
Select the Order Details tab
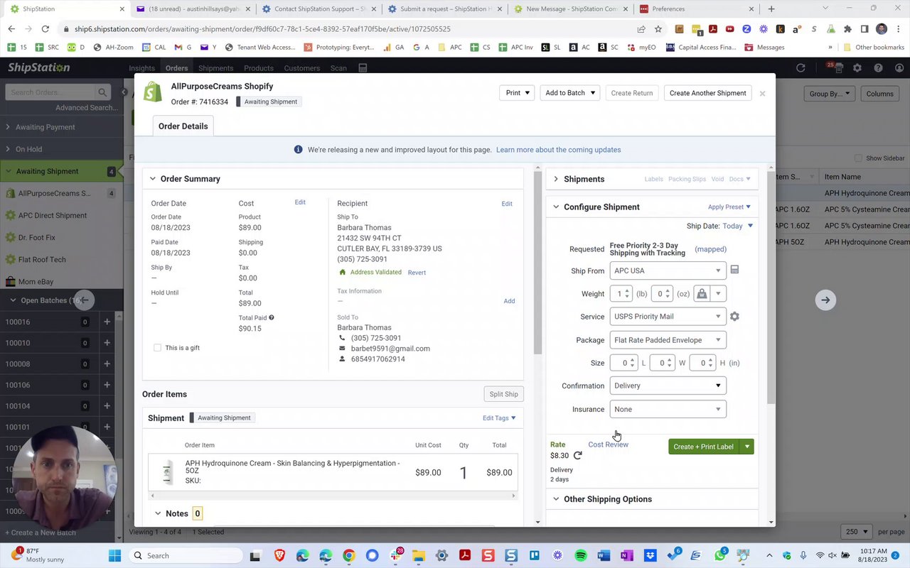pyautogui.click(x=183, y=126)
